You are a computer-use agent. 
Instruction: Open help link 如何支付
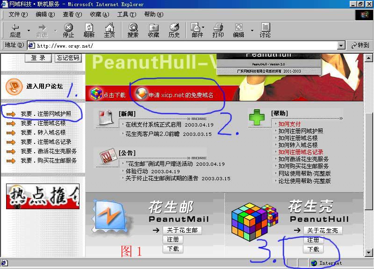[289, 124]
